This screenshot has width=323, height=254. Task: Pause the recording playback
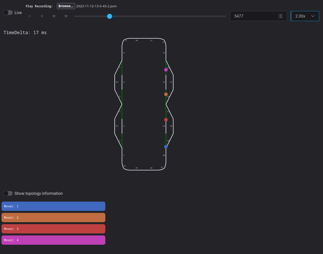pyautogui.click(x=42, y=16)
